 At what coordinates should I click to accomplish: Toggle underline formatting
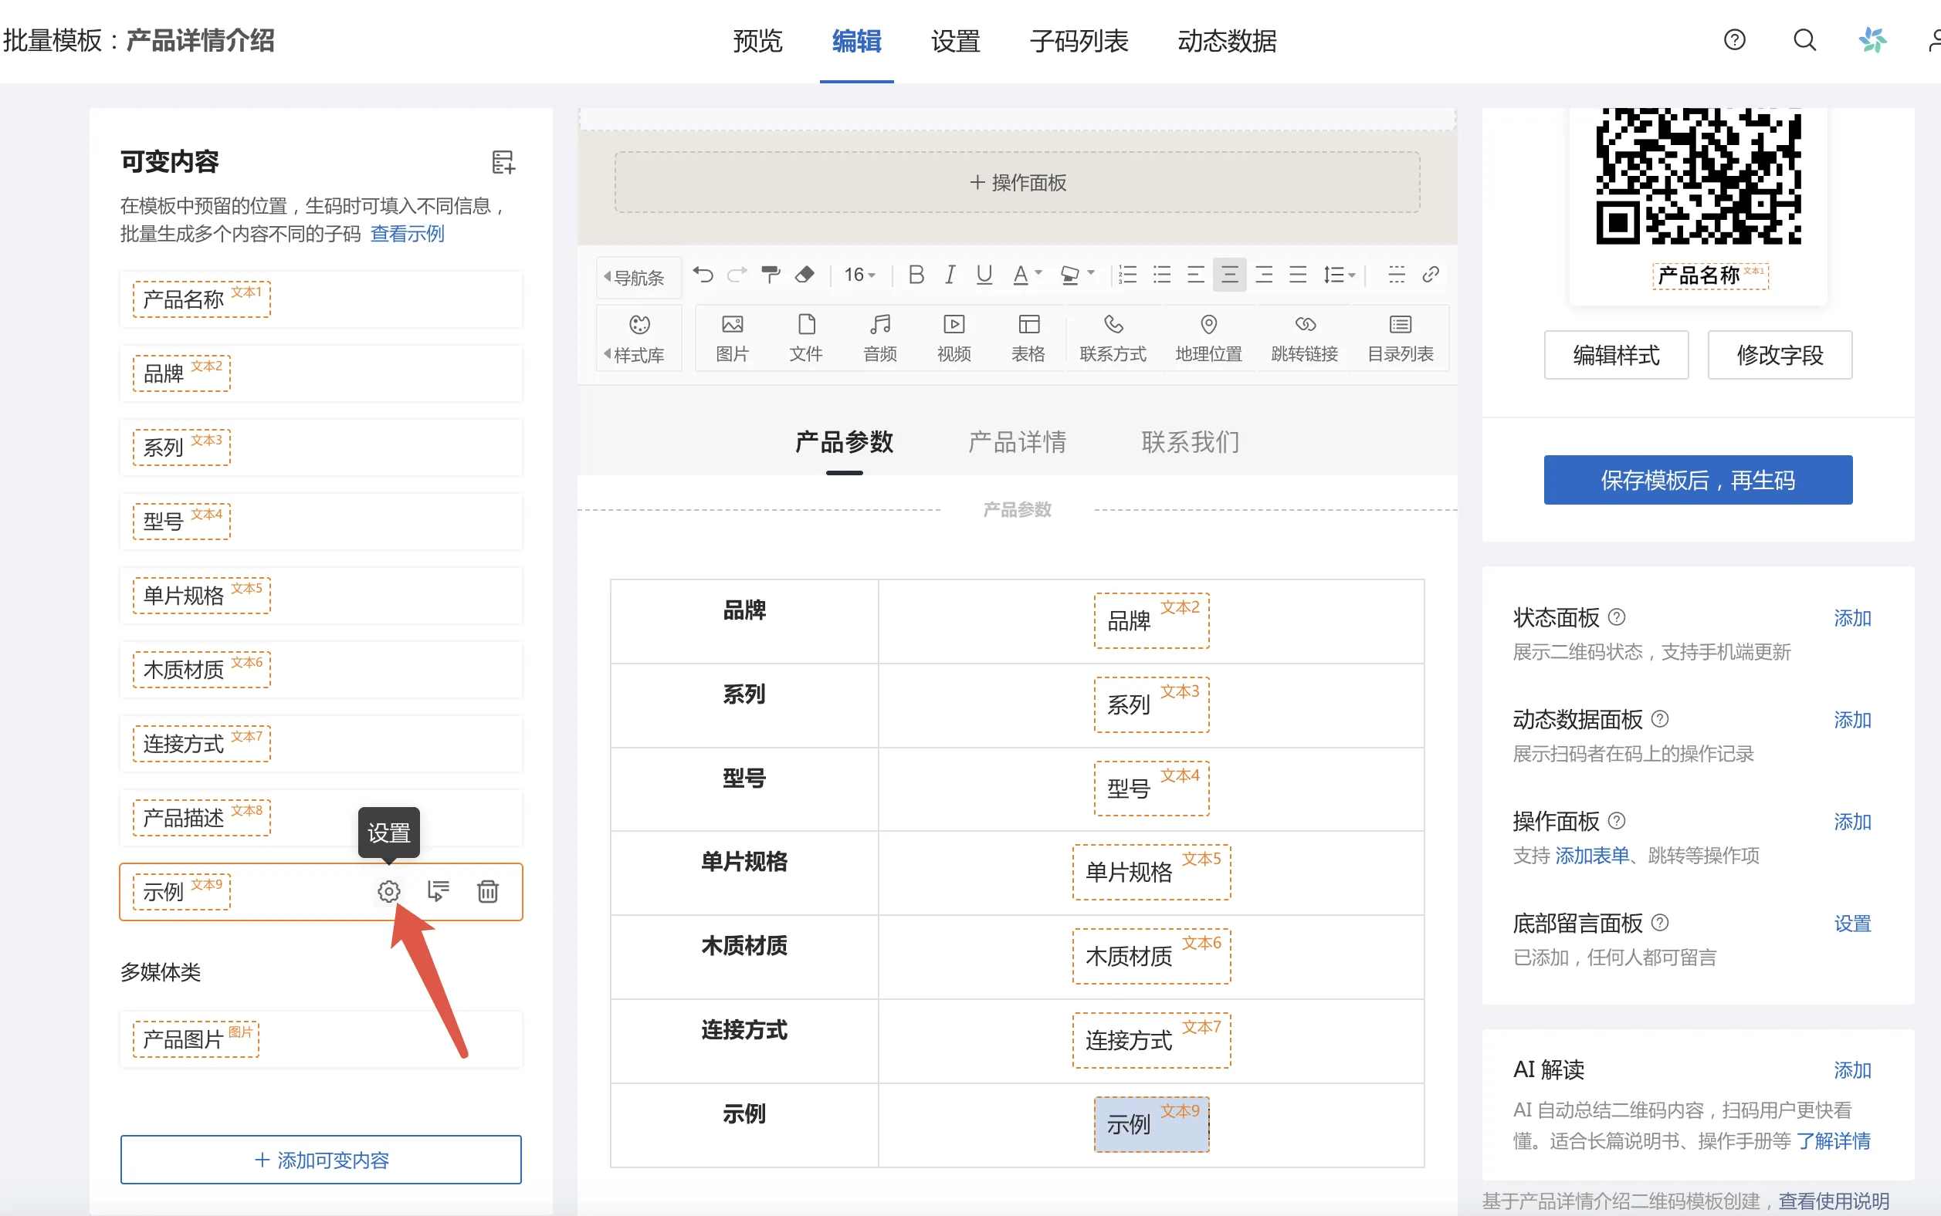point(984,275)
